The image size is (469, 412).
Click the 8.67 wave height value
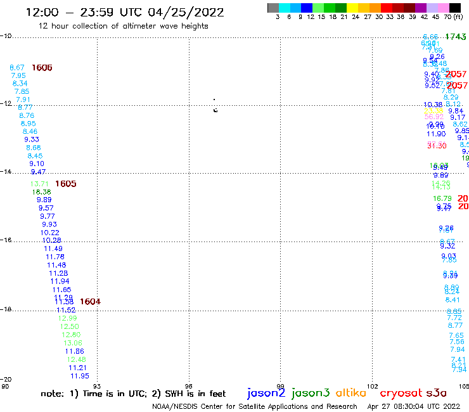(17, 68)
